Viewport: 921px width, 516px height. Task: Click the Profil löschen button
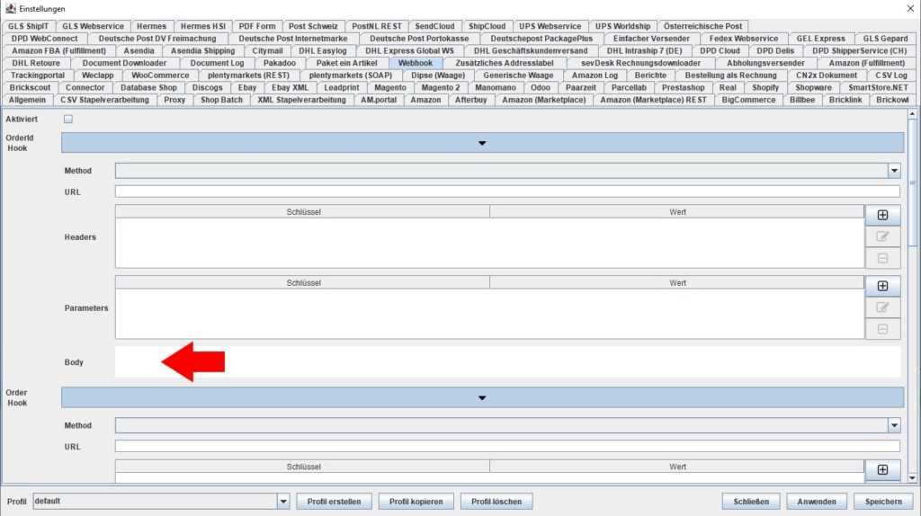(x=496, y=502)
